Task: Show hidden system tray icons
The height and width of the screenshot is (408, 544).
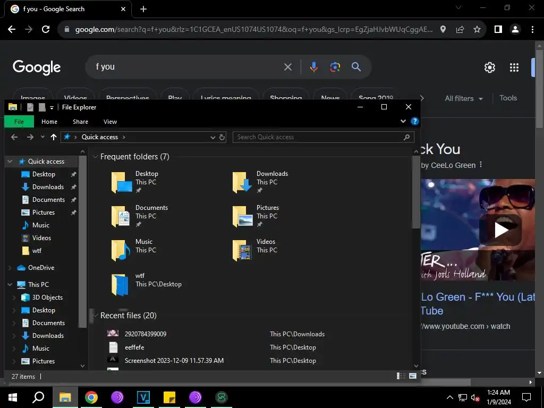Action: click(x=449, y=397)
